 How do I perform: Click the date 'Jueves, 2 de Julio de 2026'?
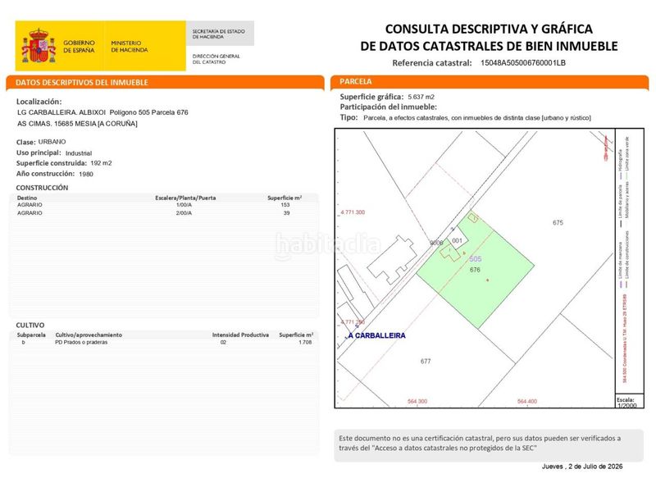(582, 467)
